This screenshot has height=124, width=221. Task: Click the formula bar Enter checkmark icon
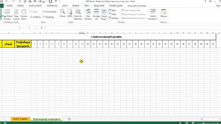36,28
